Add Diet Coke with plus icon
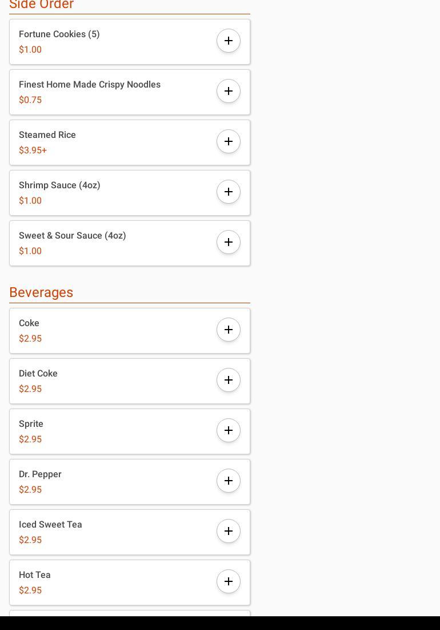Viewport: 440px width, 630px height. click(x=229, y=380)
